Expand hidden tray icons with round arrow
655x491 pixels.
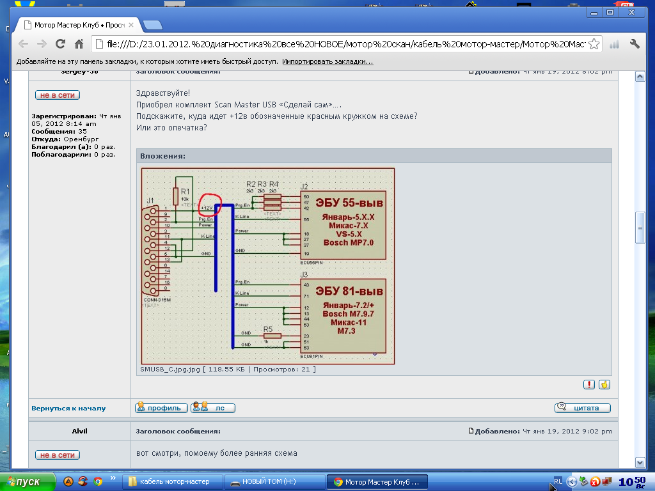[571, 482]
